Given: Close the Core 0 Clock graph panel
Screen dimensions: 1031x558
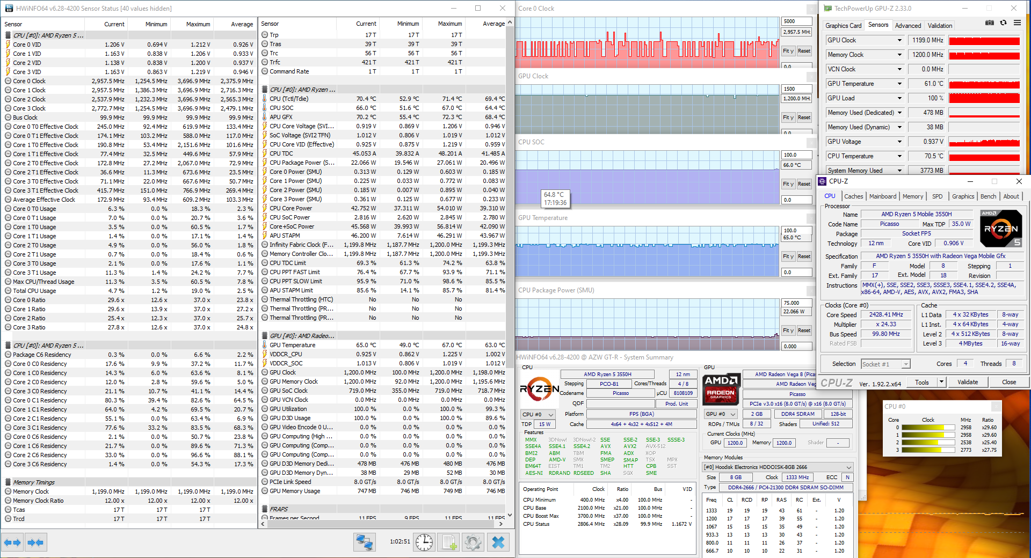Looking at the screenshot, I should pos(812,9).
